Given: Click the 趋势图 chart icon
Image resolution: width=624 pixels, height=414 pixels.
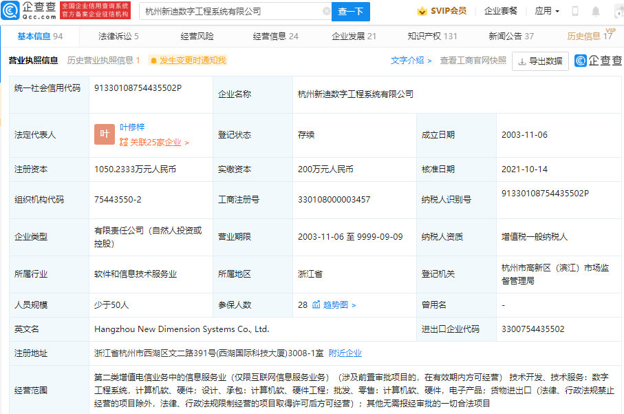Looking at the screenshot, I should (316, 305).
